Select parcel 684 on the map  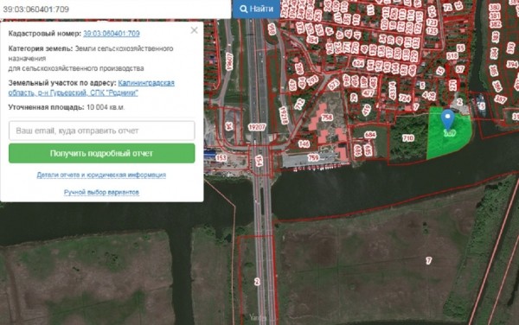point(370,135)
